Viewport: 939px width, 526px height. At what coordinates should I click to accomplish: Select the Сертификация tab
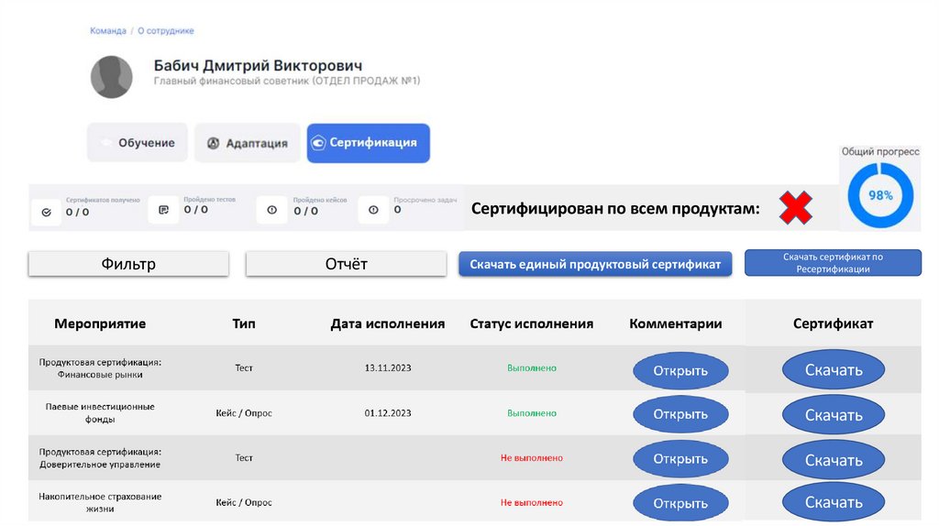(368, 143)
